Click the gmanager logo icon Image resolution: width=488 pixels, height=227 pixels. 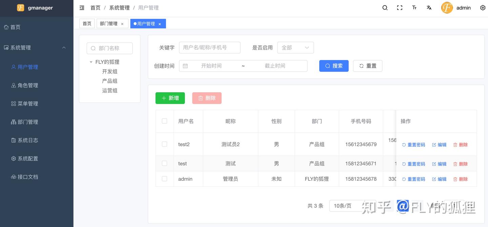point(21,7)
